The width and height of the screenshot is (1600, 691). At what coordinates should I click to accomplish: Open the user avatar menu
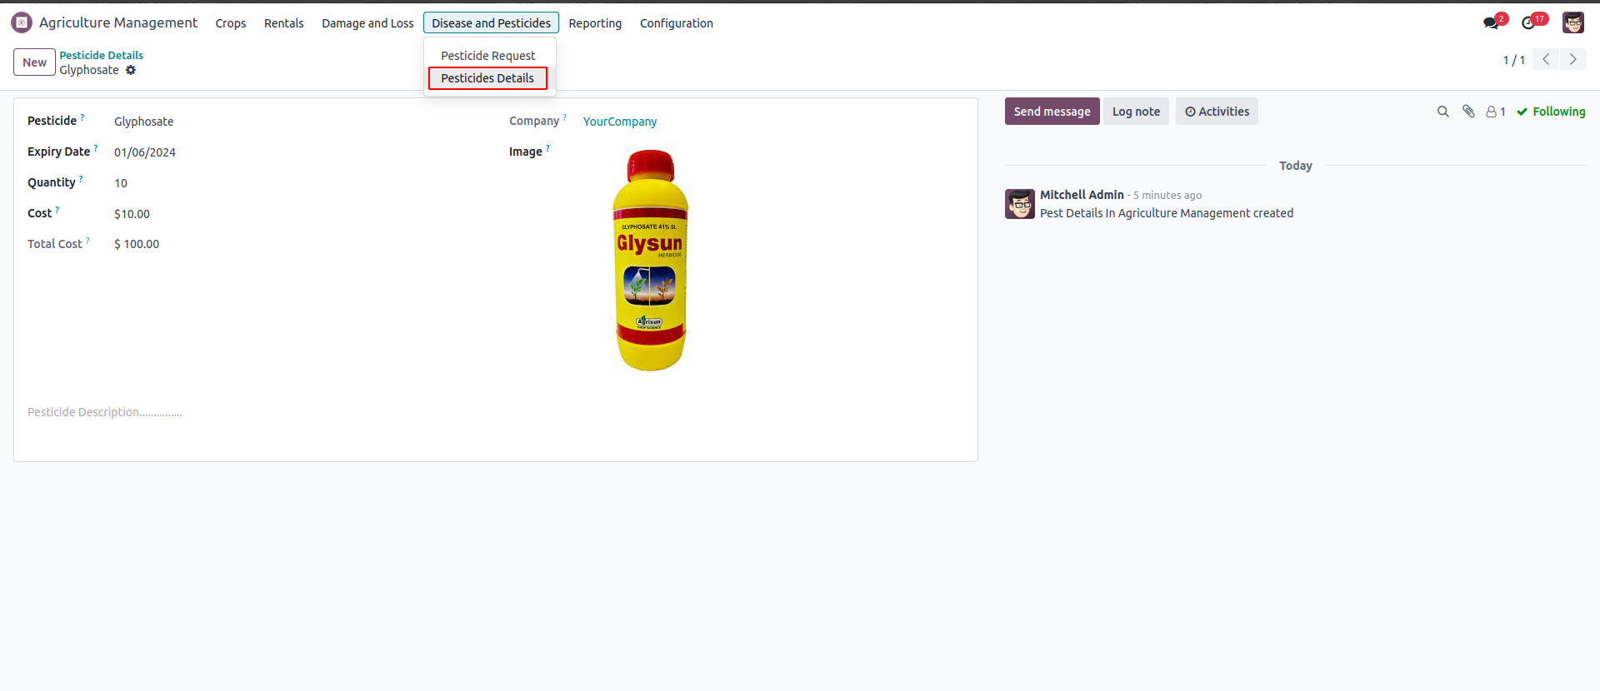1573,22
